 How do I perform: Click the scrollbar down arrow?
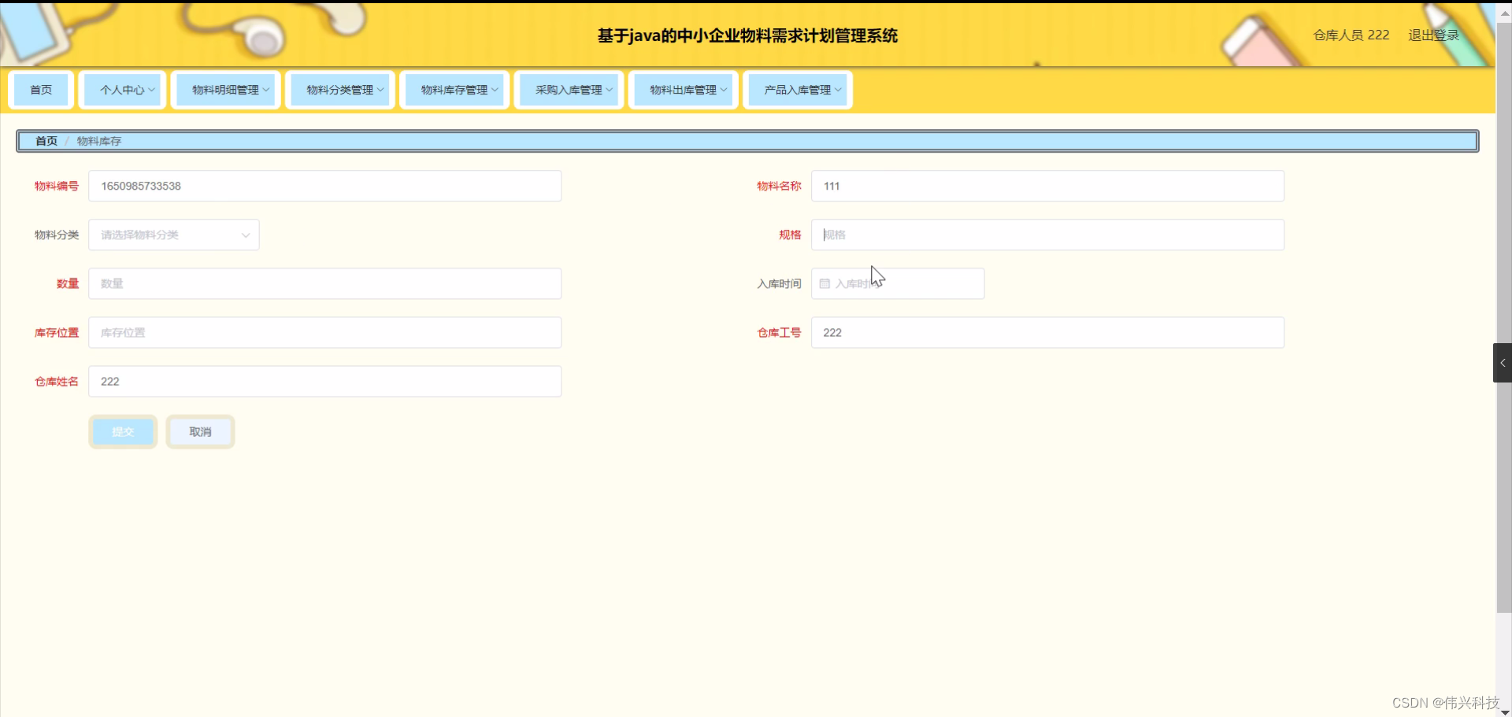(1505, 709)
